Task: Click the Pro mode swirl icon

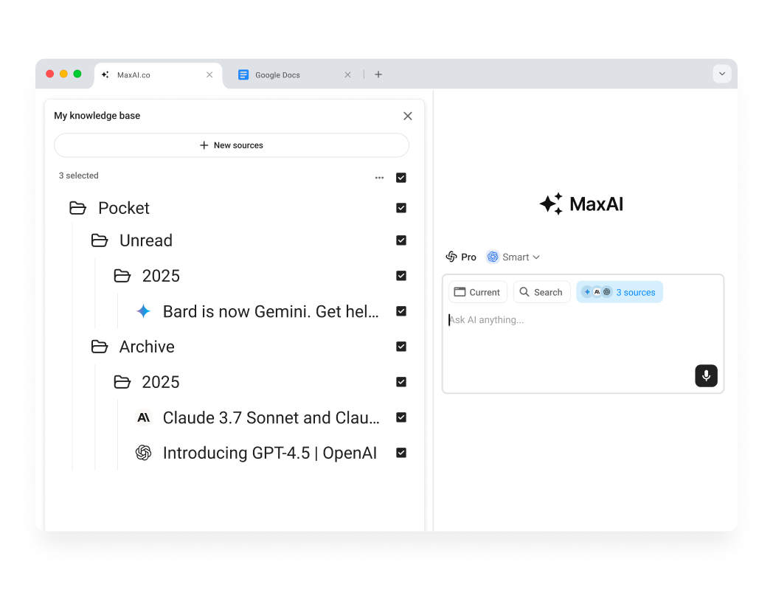Action: [451, 257]
